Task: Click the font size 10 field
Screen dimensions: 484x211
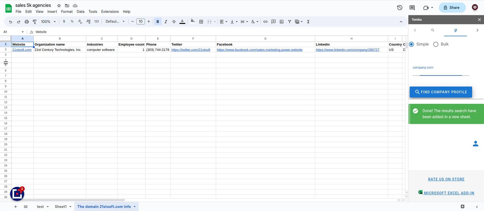Action: [141, 21]
